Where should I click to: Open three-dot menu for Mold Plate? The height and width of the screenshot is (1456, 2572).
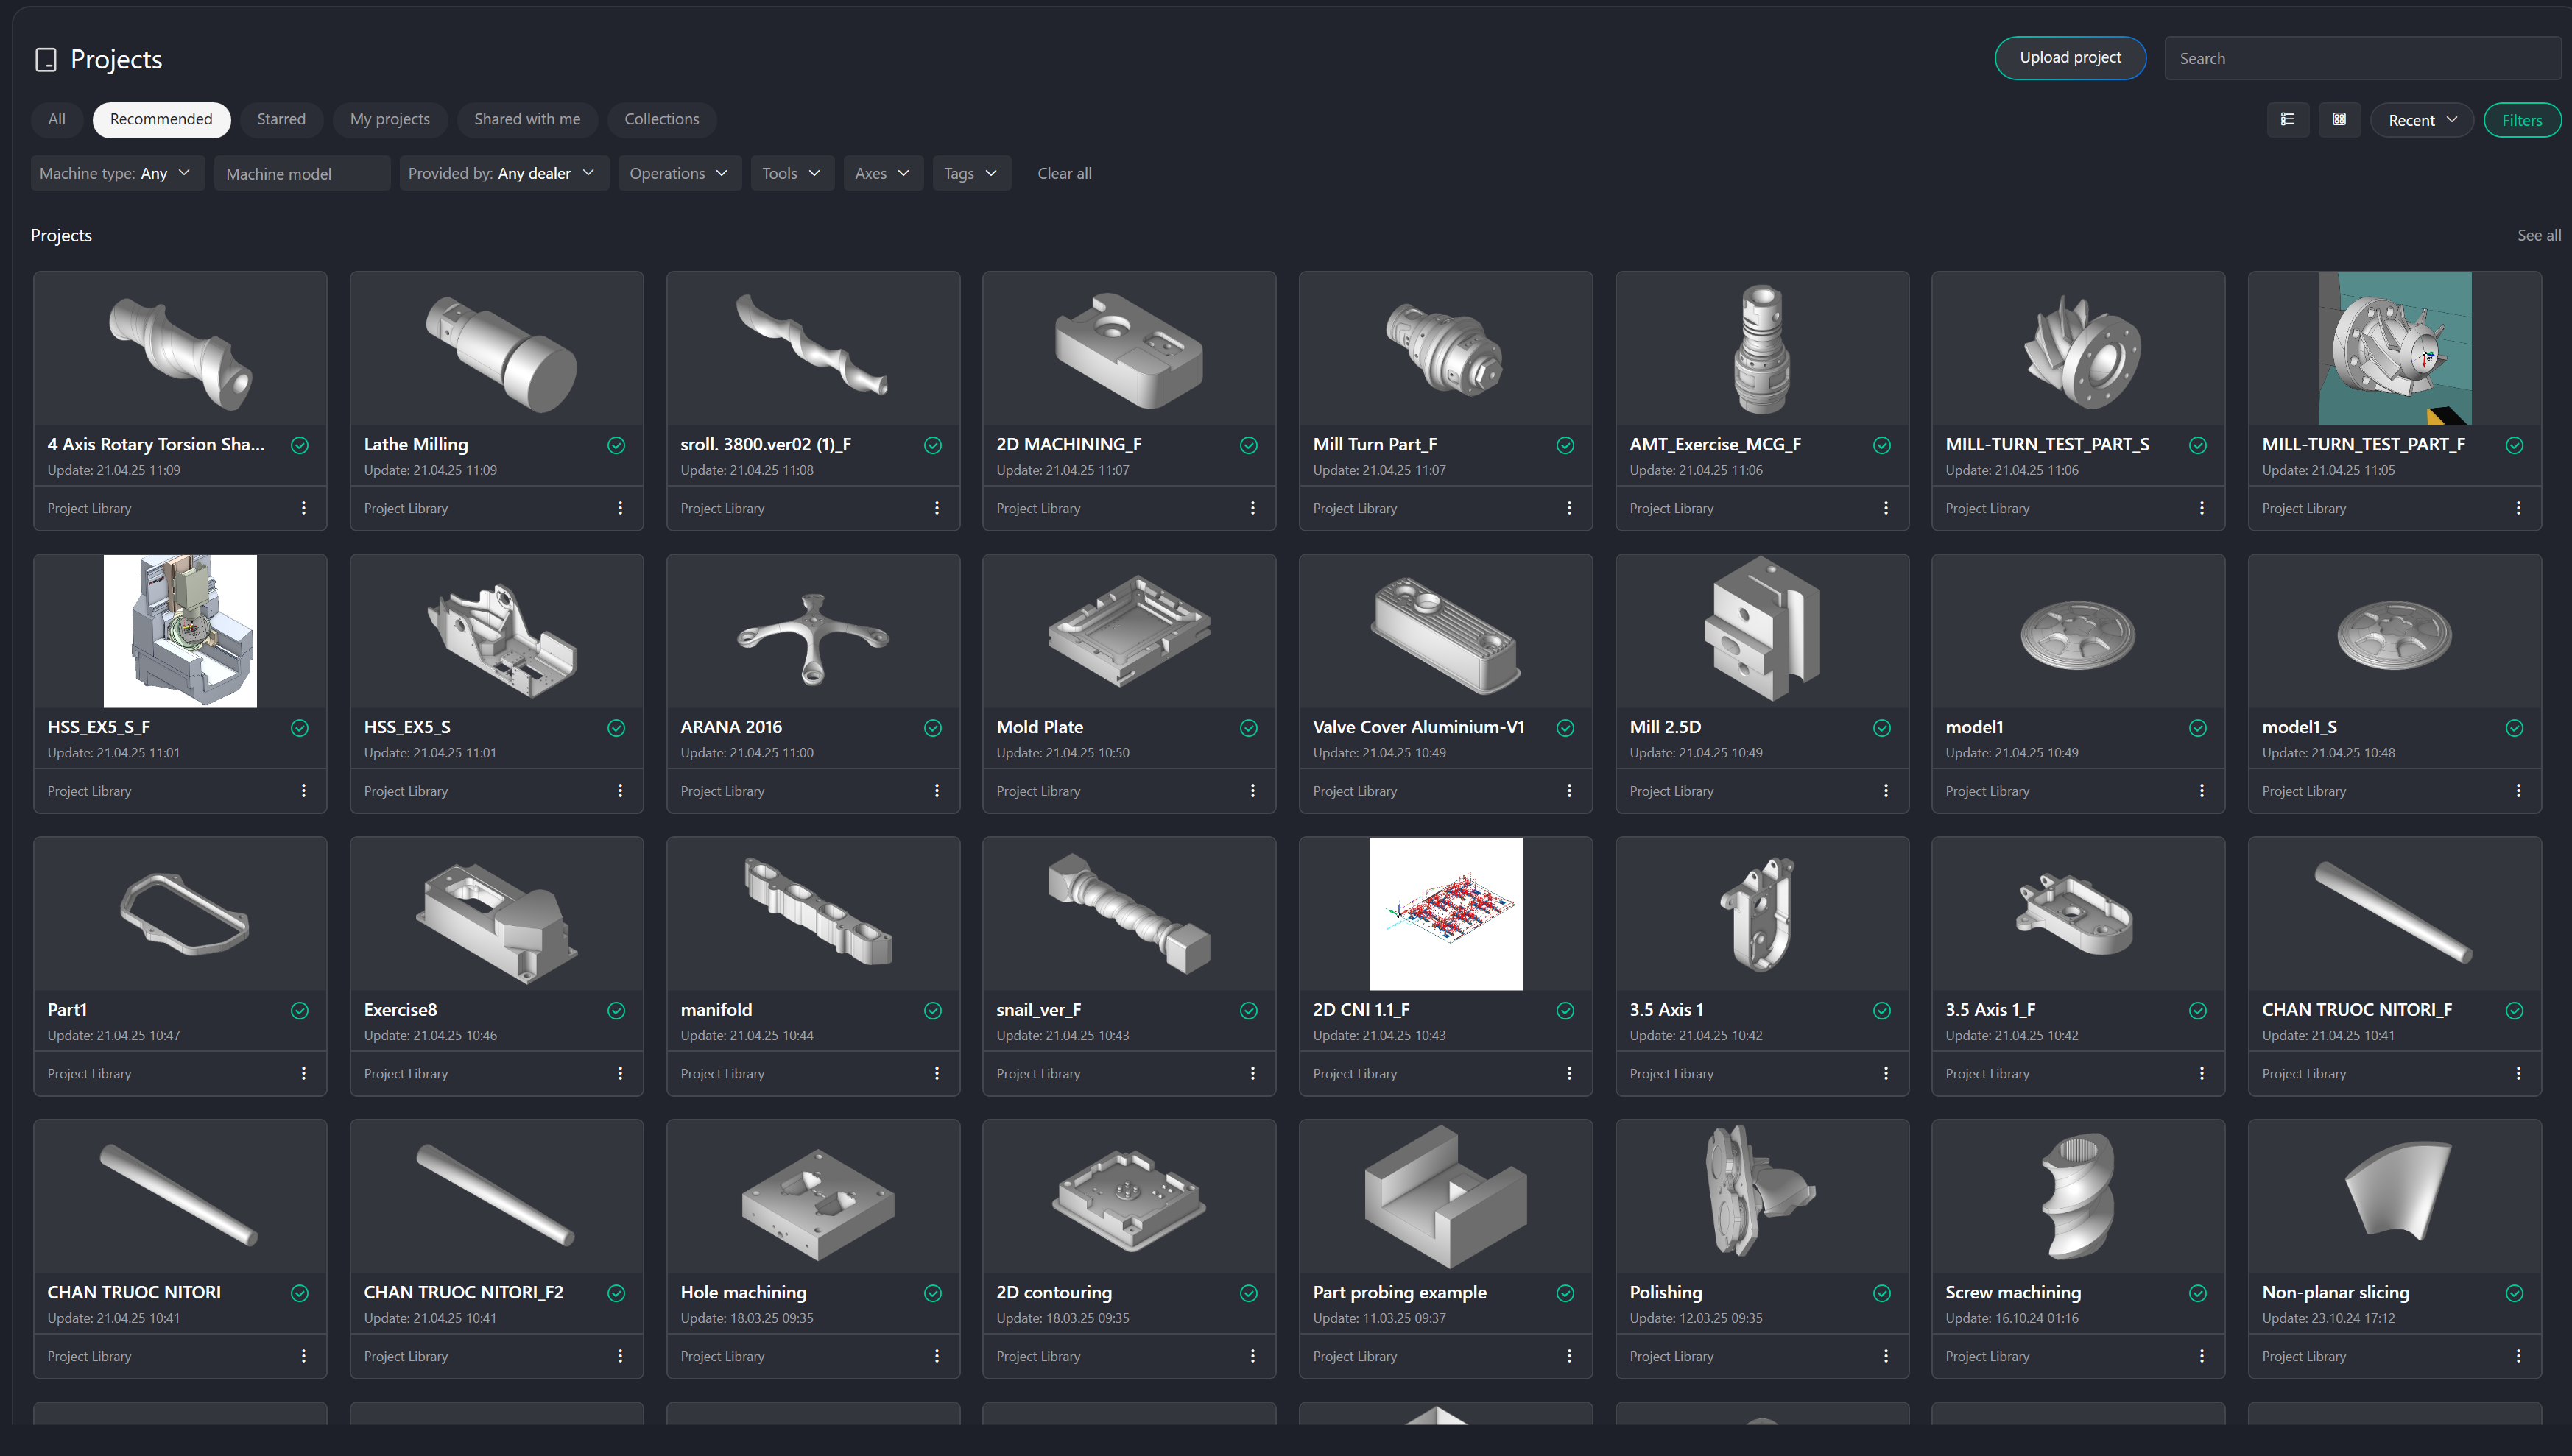click(x=1252, y=791)
